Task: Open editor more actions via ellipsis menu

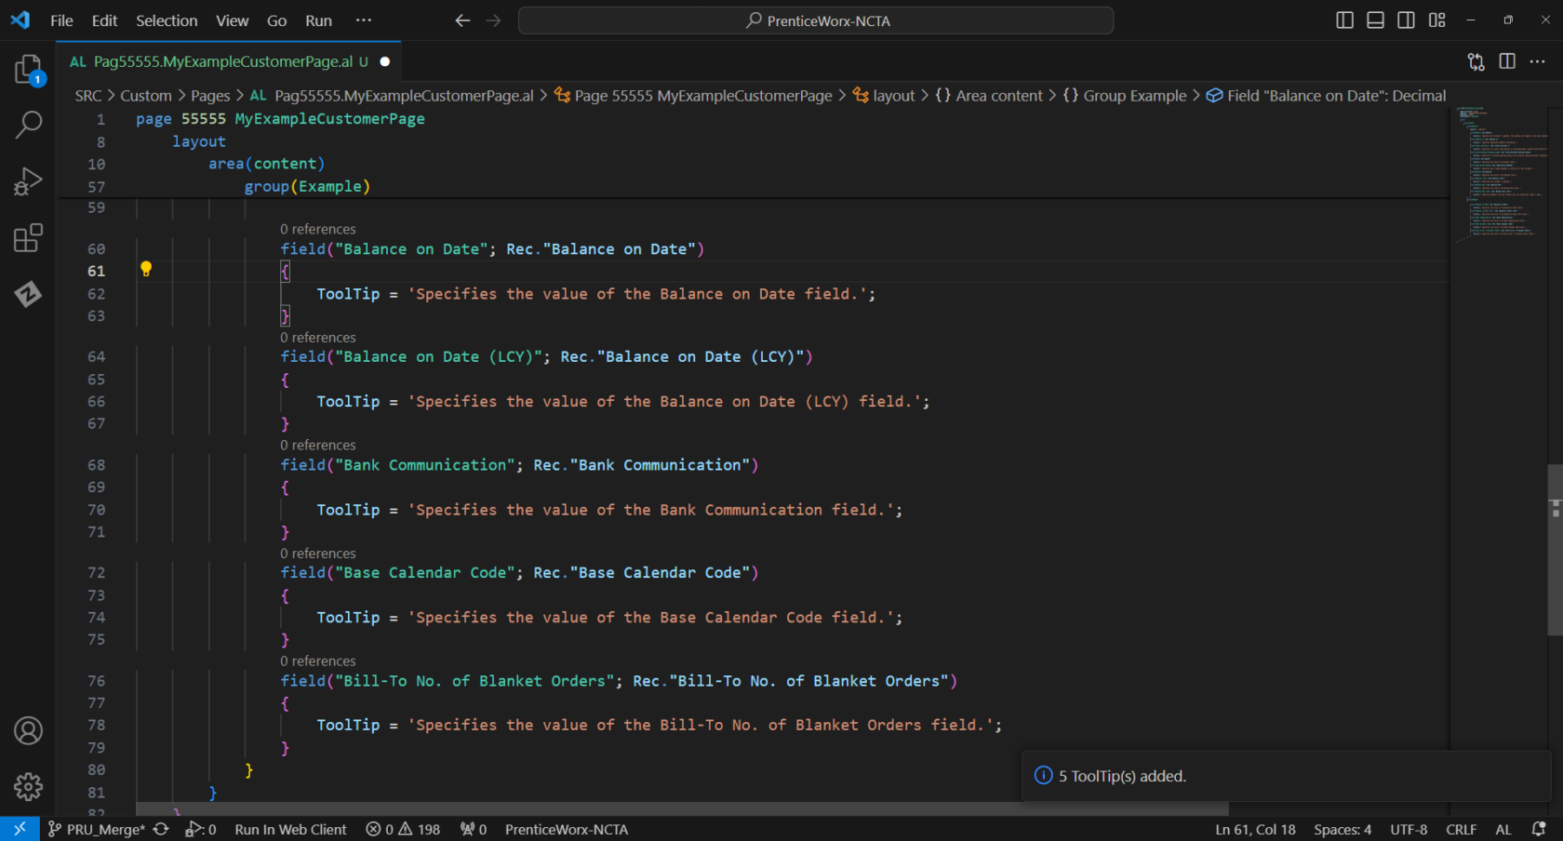Action: (1539, 61)
